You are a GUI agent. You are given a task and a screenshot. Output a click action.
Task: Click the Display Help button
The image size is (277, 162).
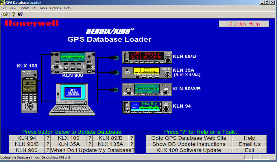[x=244, y=24]
